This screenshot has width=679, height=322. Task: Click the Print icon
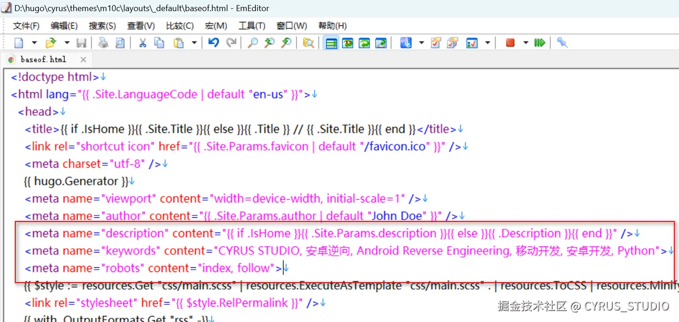(103, 43)
